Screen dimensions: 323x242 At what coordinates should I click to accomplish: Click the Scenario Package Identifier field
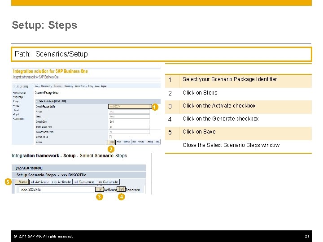[130, 106]
